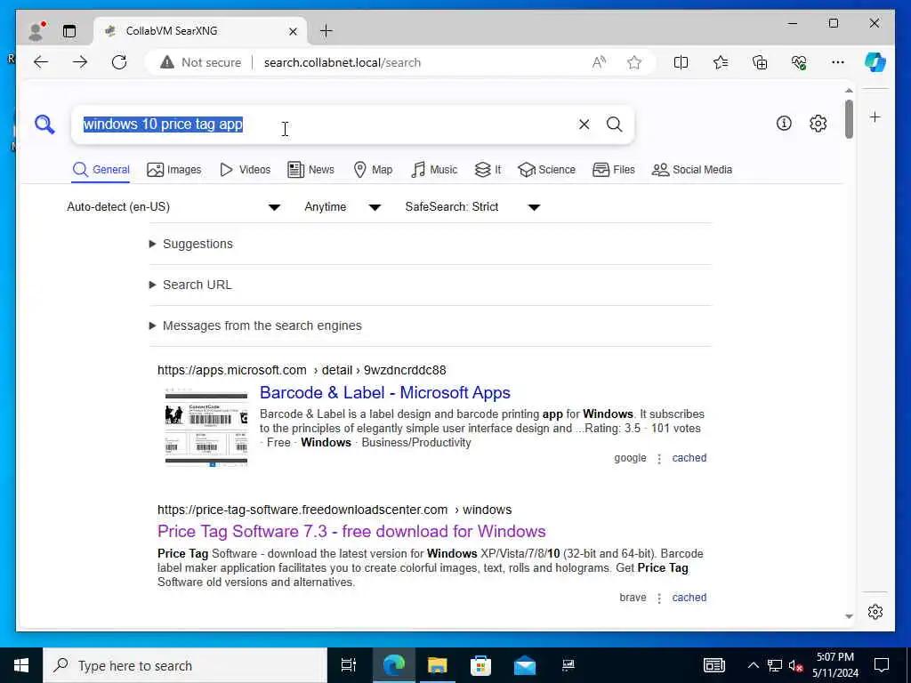Open the Favorites list icon
911x683 pixels.
pos(721,62)
